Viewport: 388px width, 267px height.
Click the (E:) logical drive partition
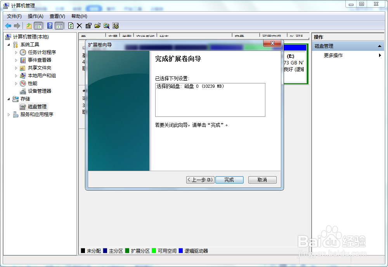(x=295, y=64)
